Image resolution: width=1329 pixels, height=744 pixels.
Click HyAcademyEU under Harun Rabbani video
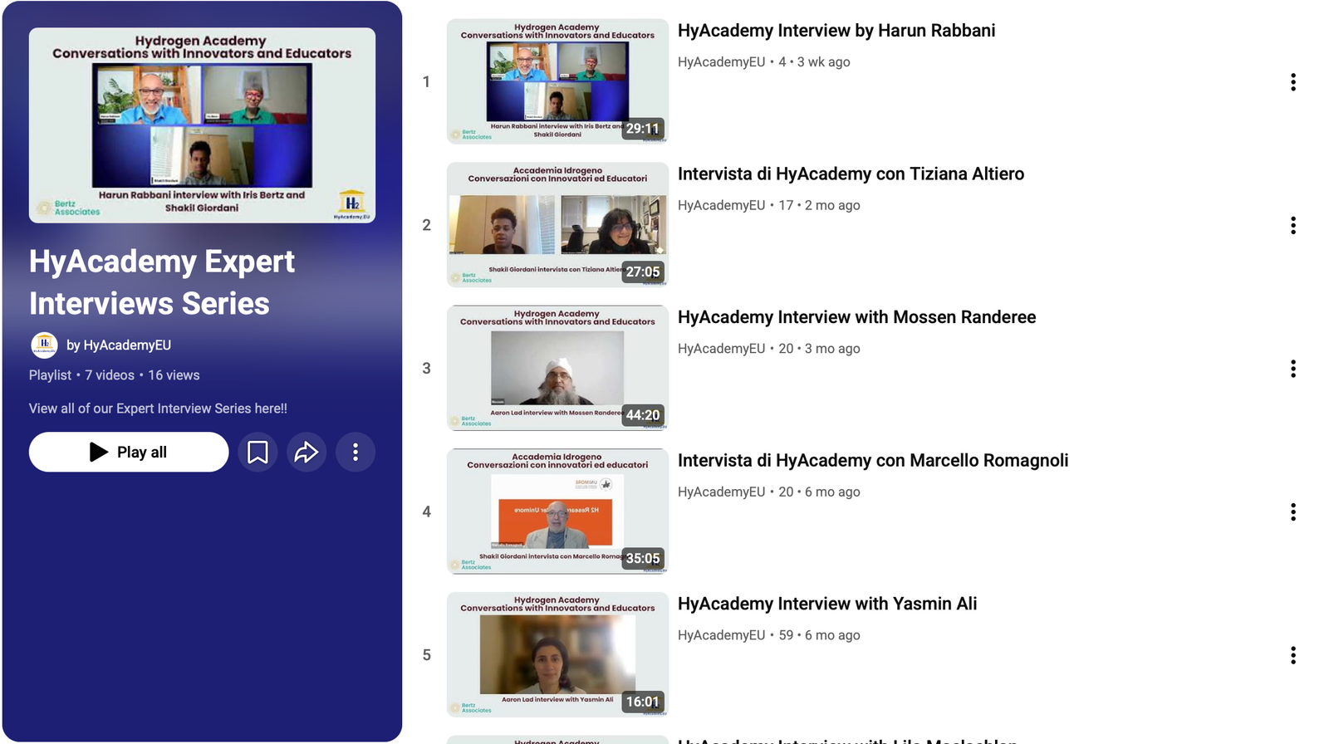pyautogui.click(x=721, y=61)
